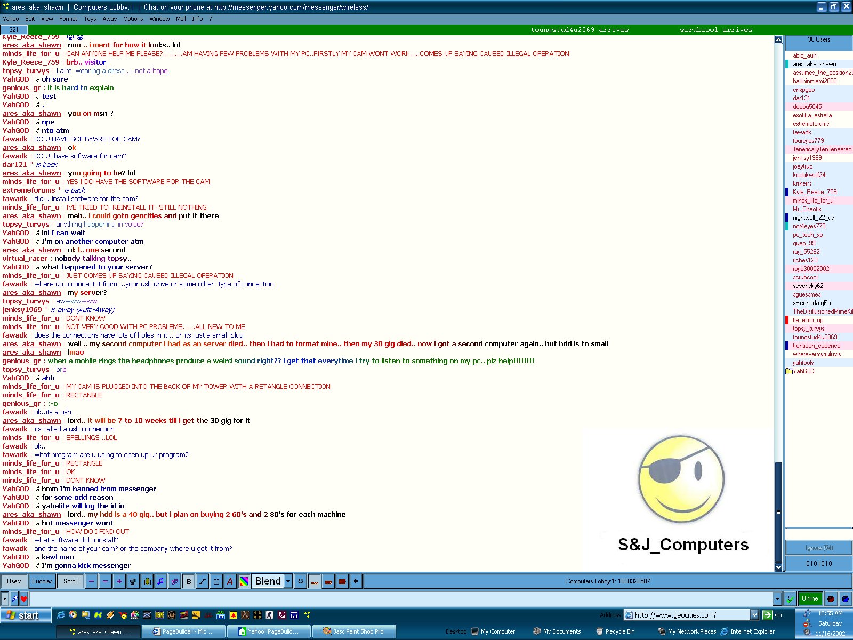The image size is (853, 640).
Task: Click the green Go arrow button
Action: (768, 615)
